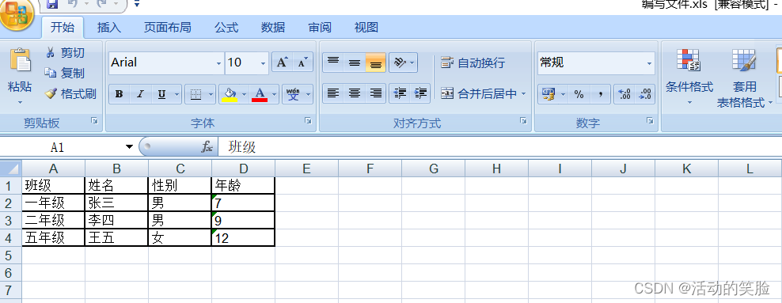The height and width of the screenshot is (303, 782).
Task: Click the text orientation icon
Action: pyautogui.click(x=400, y=62)
